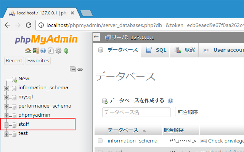The image size is (244, 152).
Task: Expand the performance_schema tree node
Action: (x=6, y=106)
